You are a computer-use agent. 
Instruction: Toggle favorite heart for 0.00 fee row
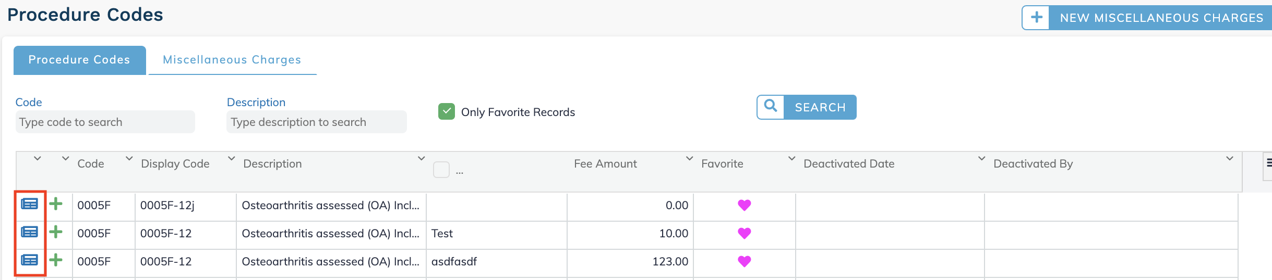[x=745, y=205]
